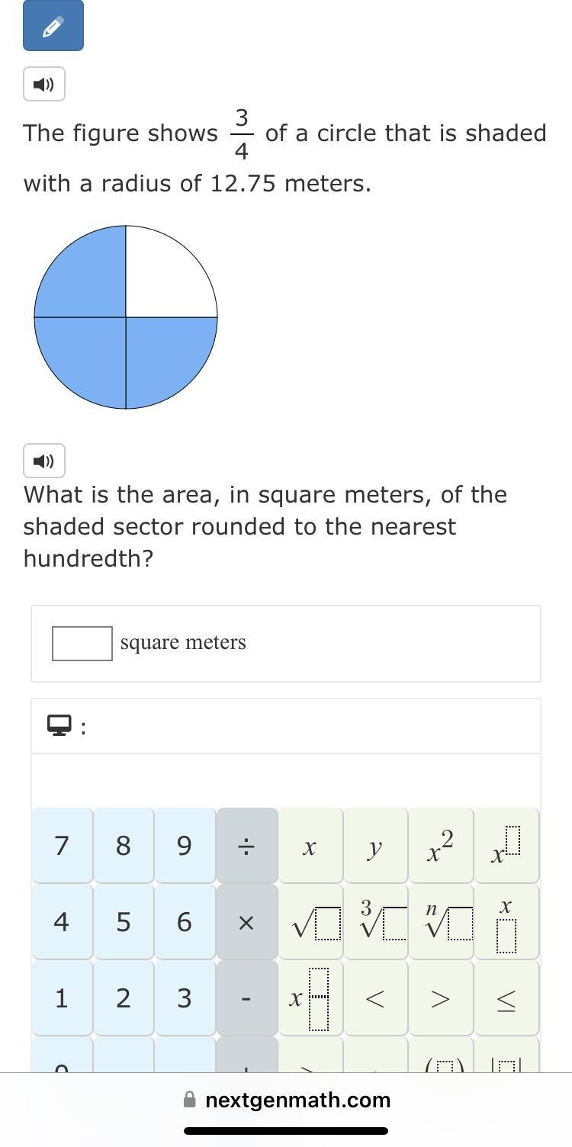Image resolution: width=572 pixels, height=1147 pixels.
Task: Insert the less than or equal symbol
Action: point(506,998)
